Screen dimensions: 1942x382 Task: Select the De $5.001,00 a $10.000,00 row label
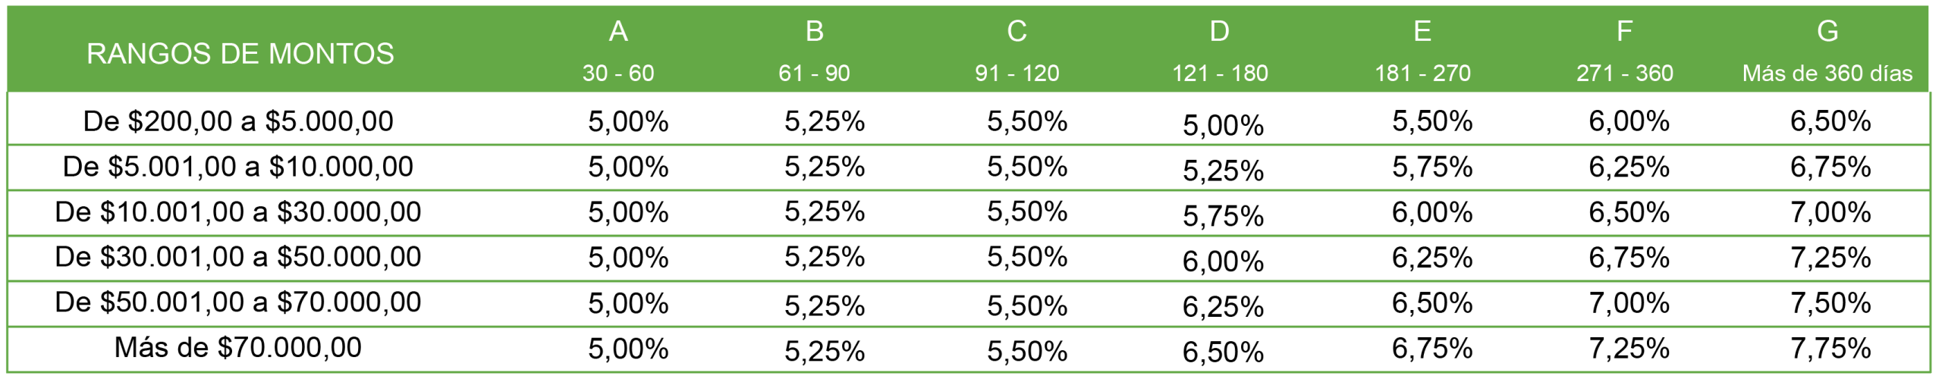[x=238, y=167]
